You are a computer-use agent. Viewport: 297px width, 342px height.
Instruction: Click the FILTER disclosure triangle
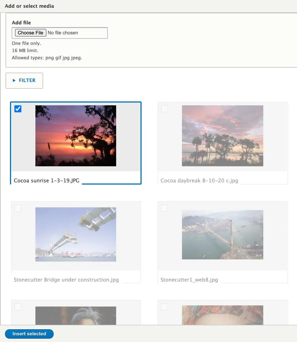14,81
